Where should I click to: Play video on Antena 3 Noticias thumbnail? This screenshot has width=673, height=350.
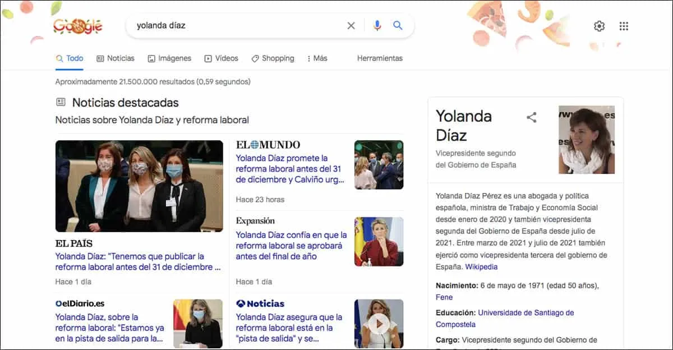tap(379, 324)
